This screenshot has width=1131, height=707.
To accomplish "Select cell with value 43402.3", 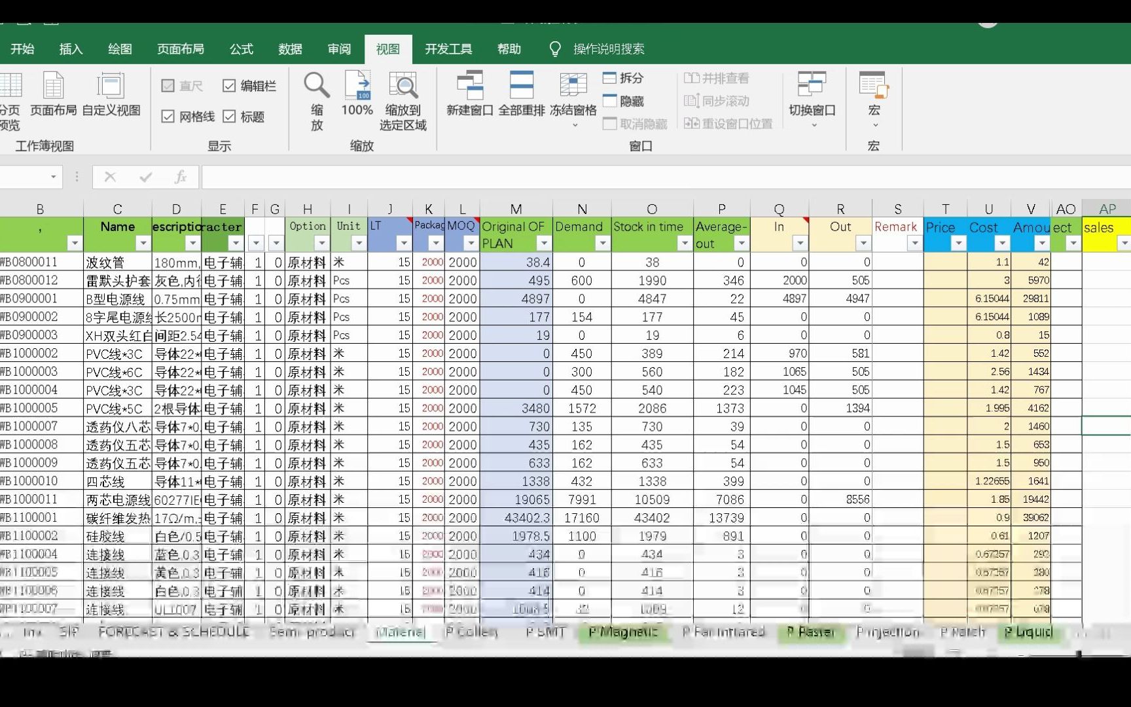I will tap(516, 518).
